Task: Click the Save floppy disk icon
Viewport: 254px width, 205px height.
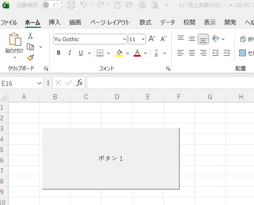Action: (x=71, y=5)
